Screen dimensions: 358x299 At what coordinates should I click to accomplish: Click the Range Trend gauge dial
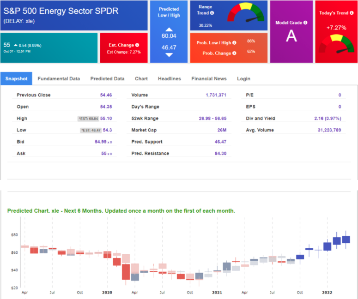(x=246, y=12)
